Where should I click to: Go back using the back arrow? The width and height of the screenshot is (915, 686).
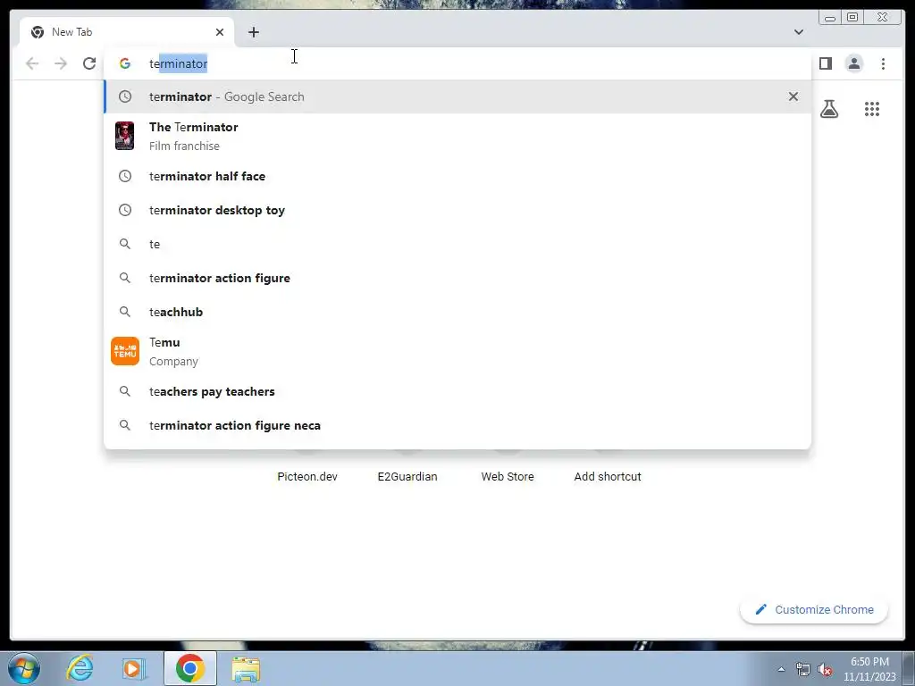pyautogui.click(x=32, y=63)
